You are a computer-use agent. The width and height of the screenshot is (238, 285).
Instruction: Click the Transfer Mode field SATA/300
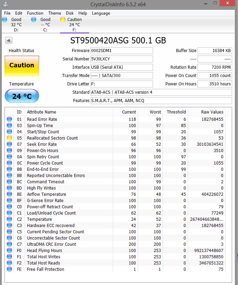(x=121, y=76)
